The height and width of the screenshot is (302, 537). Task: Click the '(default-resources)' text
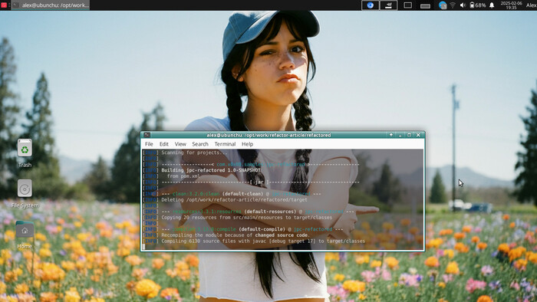click(x=270, y=212)
